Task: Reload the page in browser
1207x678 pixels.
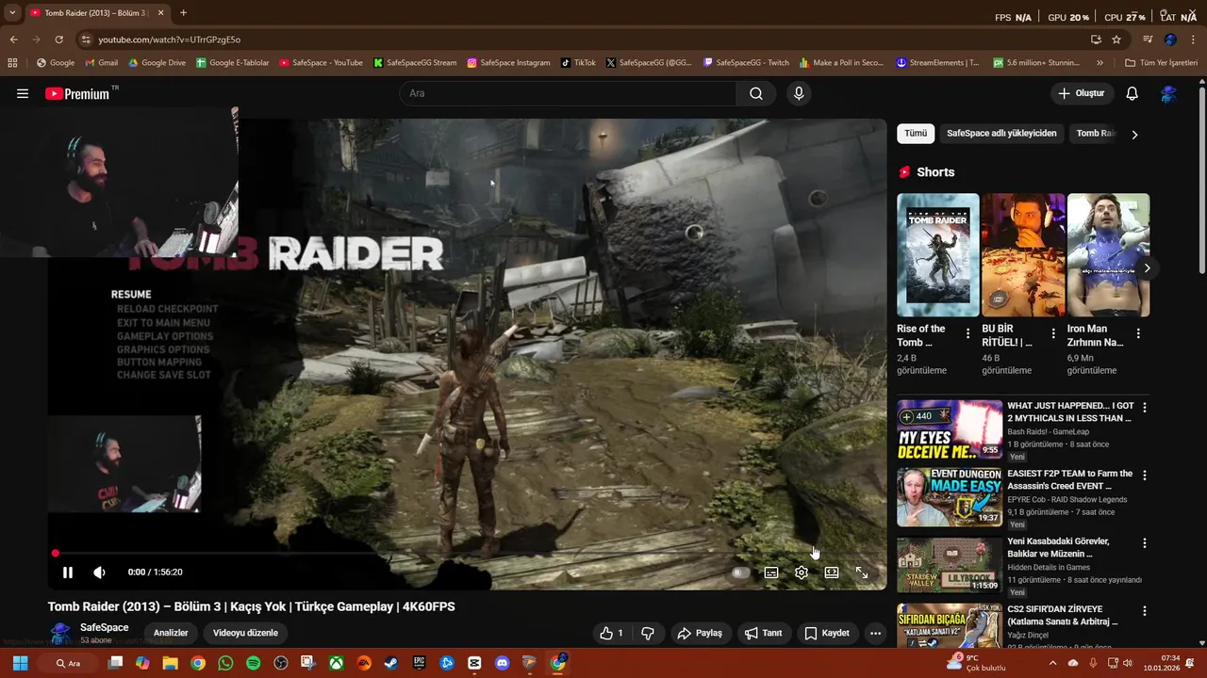Action: (58, 40)
